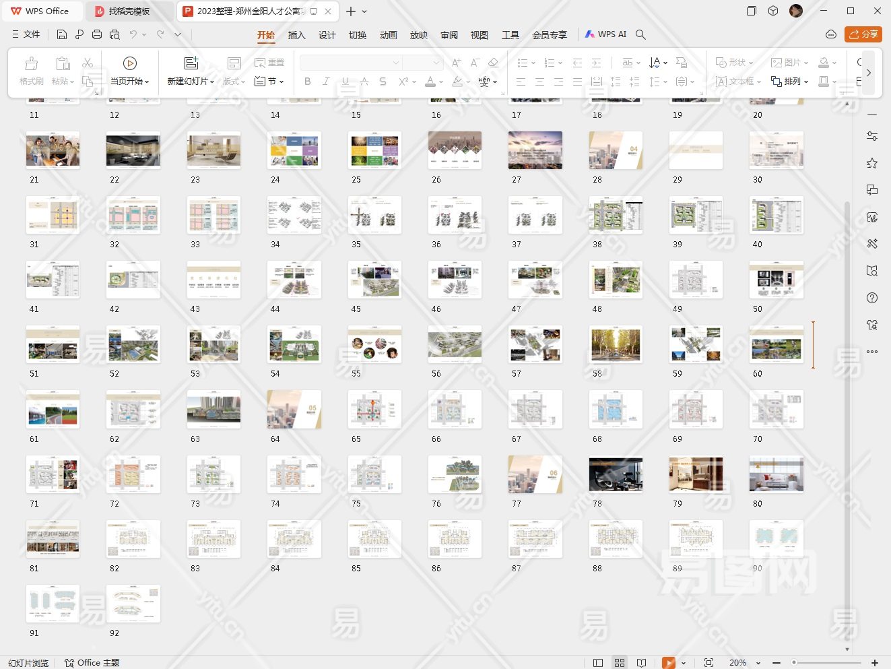Click the save icon in quick access bar
891x669 pixels.
62,34
